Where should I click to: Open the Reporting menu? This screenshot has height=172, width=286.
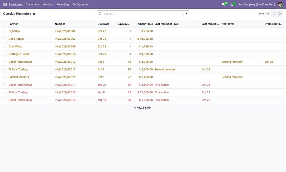63,4
